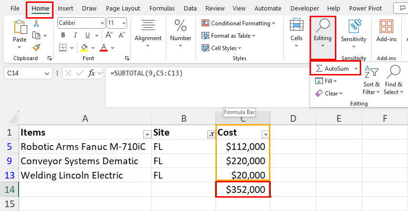The width and height of the screenshot is (408, 211).
Task: Confirm formula entry checkmark icon
Action: click(79, 74)
